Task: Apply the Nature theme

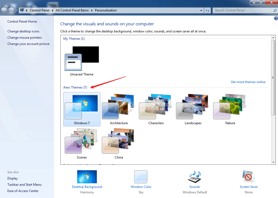Action: click(230, 109)
